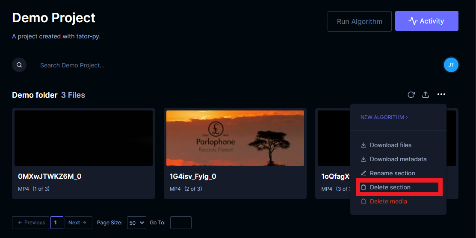Open the three-dots section menu
Image resolution: width=476 pixels, height=238 pixels.
click(441, 94)
